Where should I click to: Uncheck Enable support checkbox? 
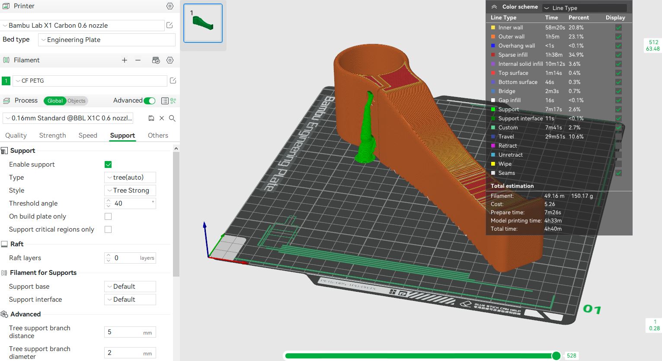(108, 164)
